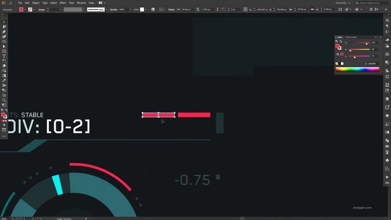Open Symbols club icon in right dock
391x220 pixels.
coord(387,160)
